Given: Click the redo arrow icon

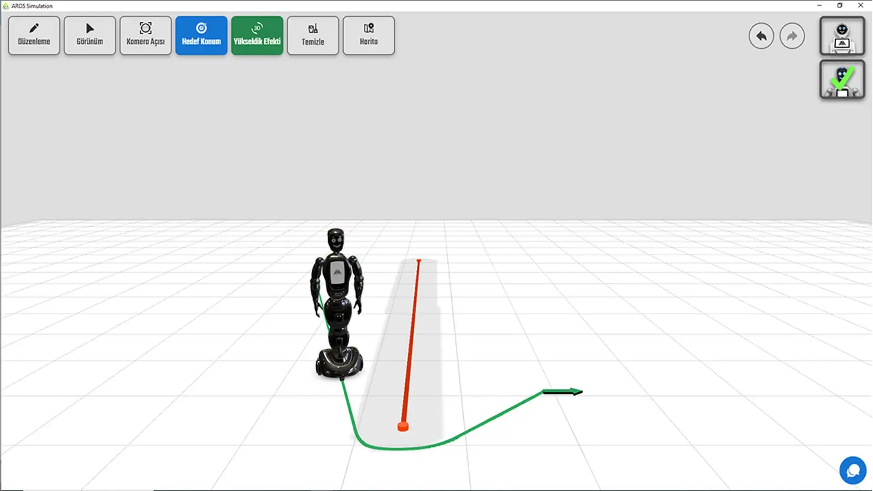Looking at the screenshot, I should point(792,35).
